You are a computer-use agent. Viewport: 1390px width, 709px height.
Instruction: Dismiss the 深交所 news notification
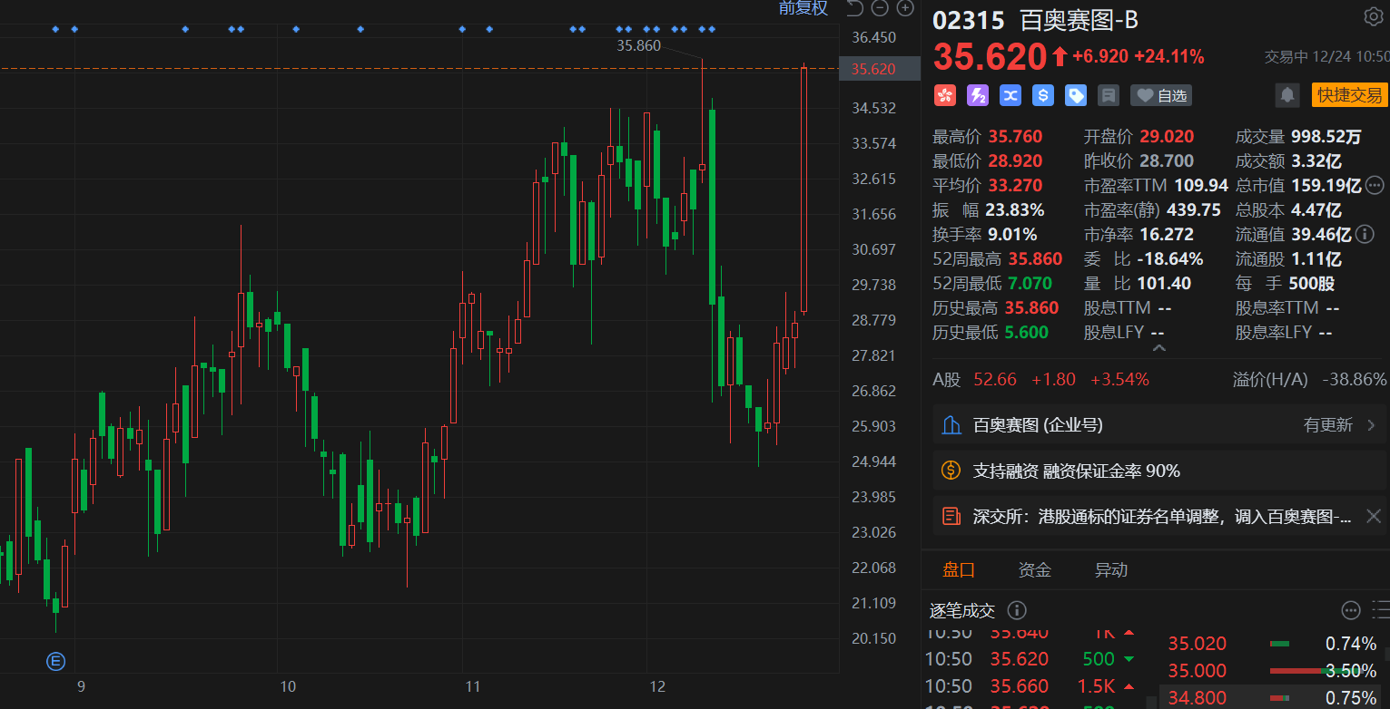pos(1374,517)
